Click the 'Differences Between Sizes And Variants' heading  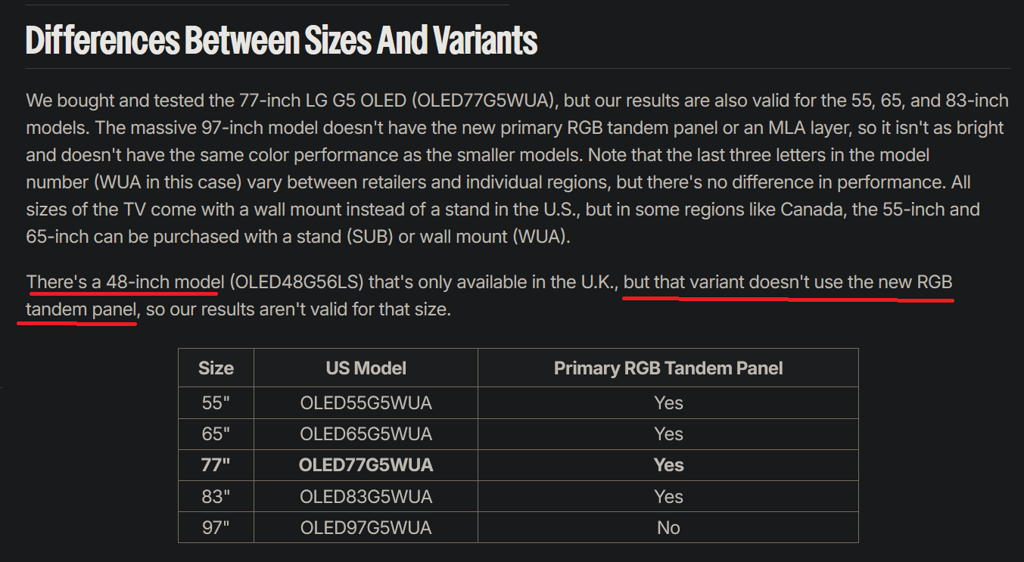282,41
